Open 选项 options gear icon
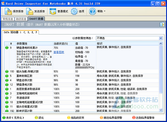Viewport: 167px width, 122px height. click(74, 11)
